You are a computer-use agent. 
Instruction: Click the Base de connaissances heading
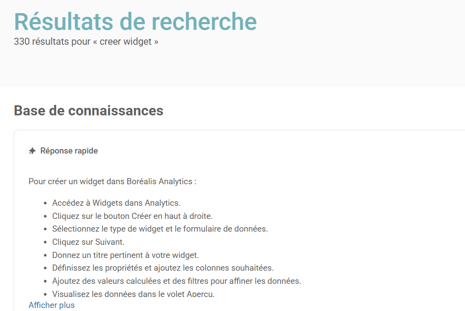(89, 111)
